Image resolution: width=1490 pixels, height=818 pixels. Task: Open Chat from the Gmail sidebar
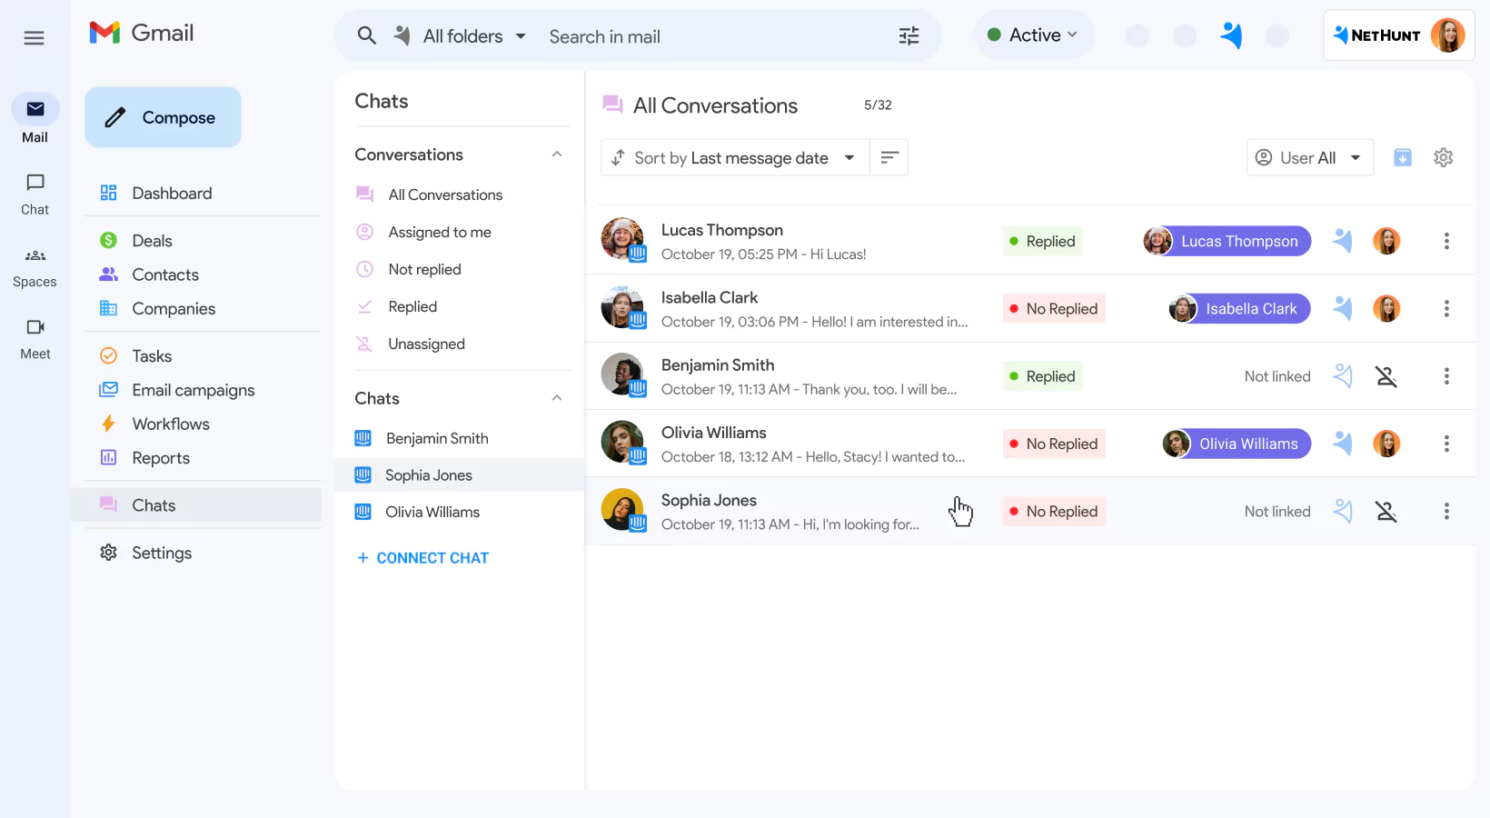35,194
